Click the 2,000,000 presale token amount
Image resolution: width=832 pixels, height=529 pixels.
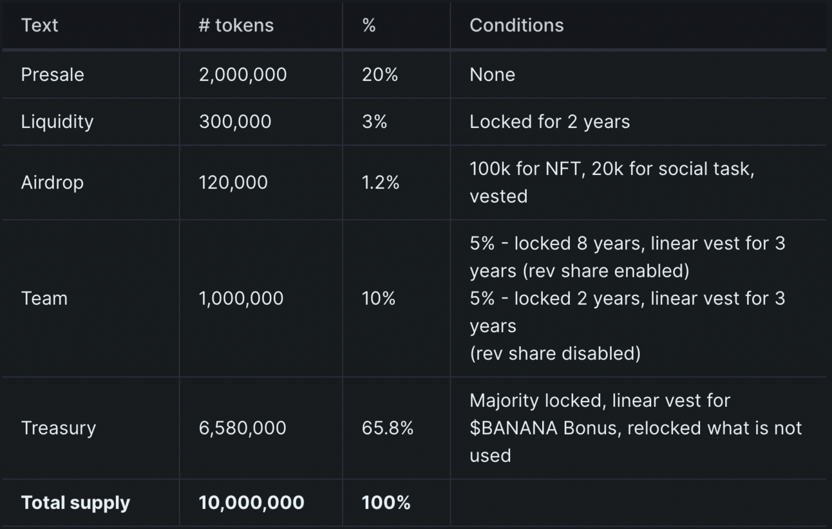[x=243, y=75]
